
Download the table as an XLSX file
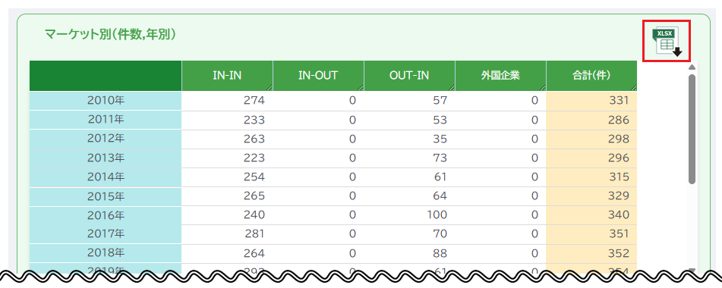pyautogui.click(x=667, y=42)
